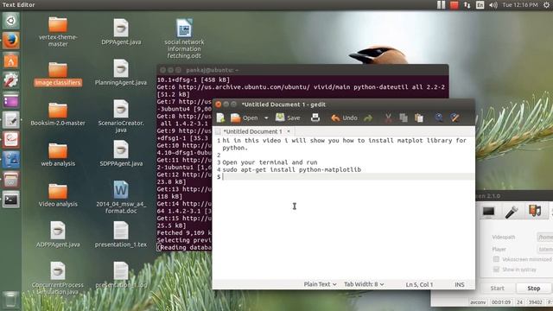Image resolution: width=553 pixels, height=311 pixels.
Task: Stop the vokoscreen recording
Action: point(534,288)
